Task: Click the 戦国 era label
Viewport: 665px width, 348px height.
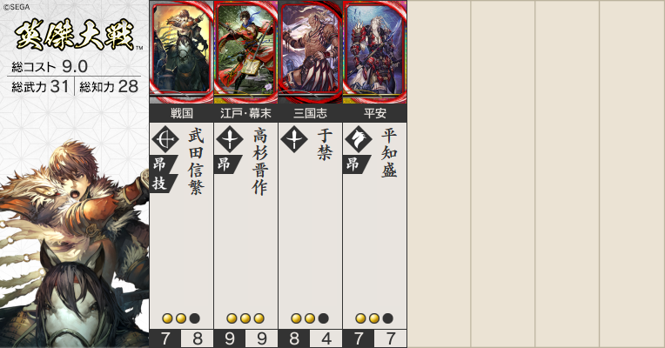Action: [x=182, y=113]
